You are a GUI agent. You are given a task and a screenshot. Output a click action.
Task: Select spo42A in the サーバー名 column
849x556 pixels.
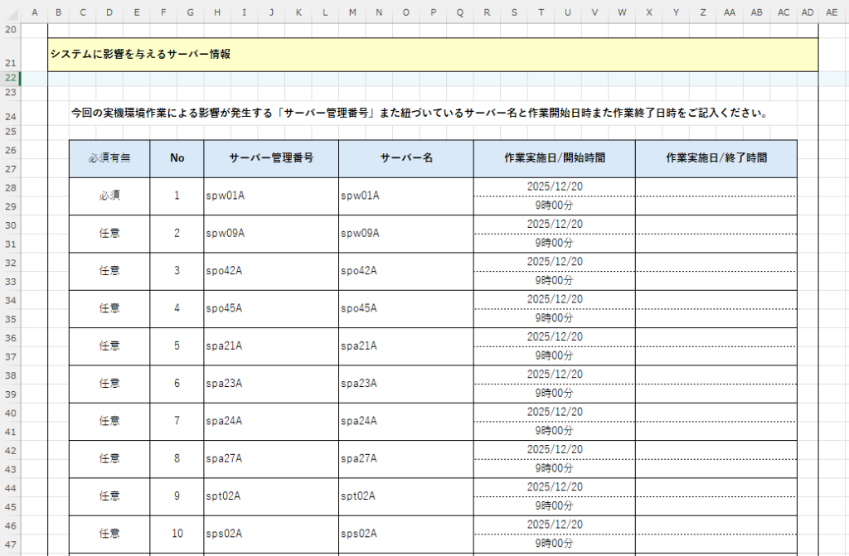359,271
